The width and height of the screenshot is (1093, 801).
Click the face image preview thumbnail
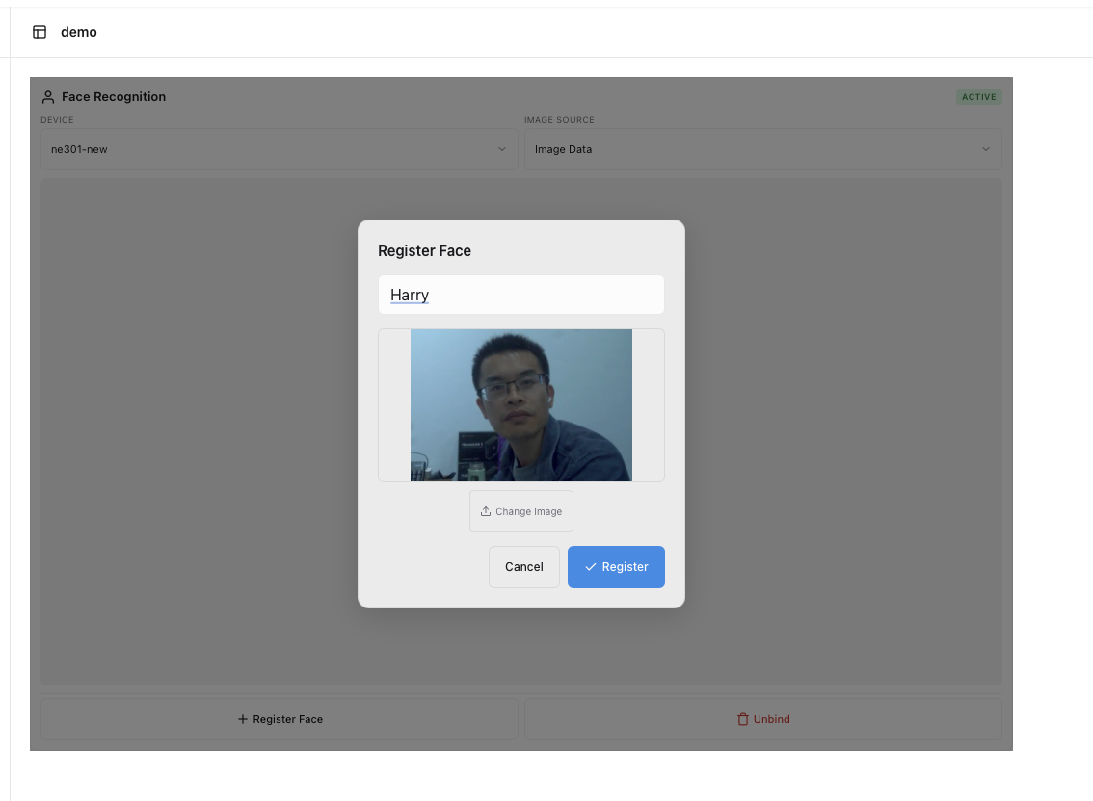(x=520, y=405)
